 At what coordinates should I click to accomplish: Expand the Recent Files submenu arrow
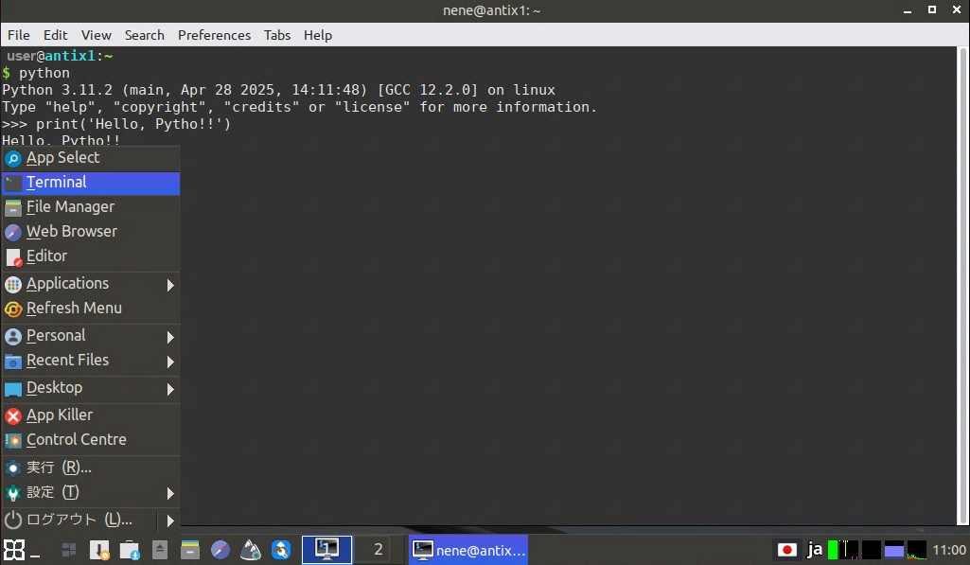click(170, 361)
